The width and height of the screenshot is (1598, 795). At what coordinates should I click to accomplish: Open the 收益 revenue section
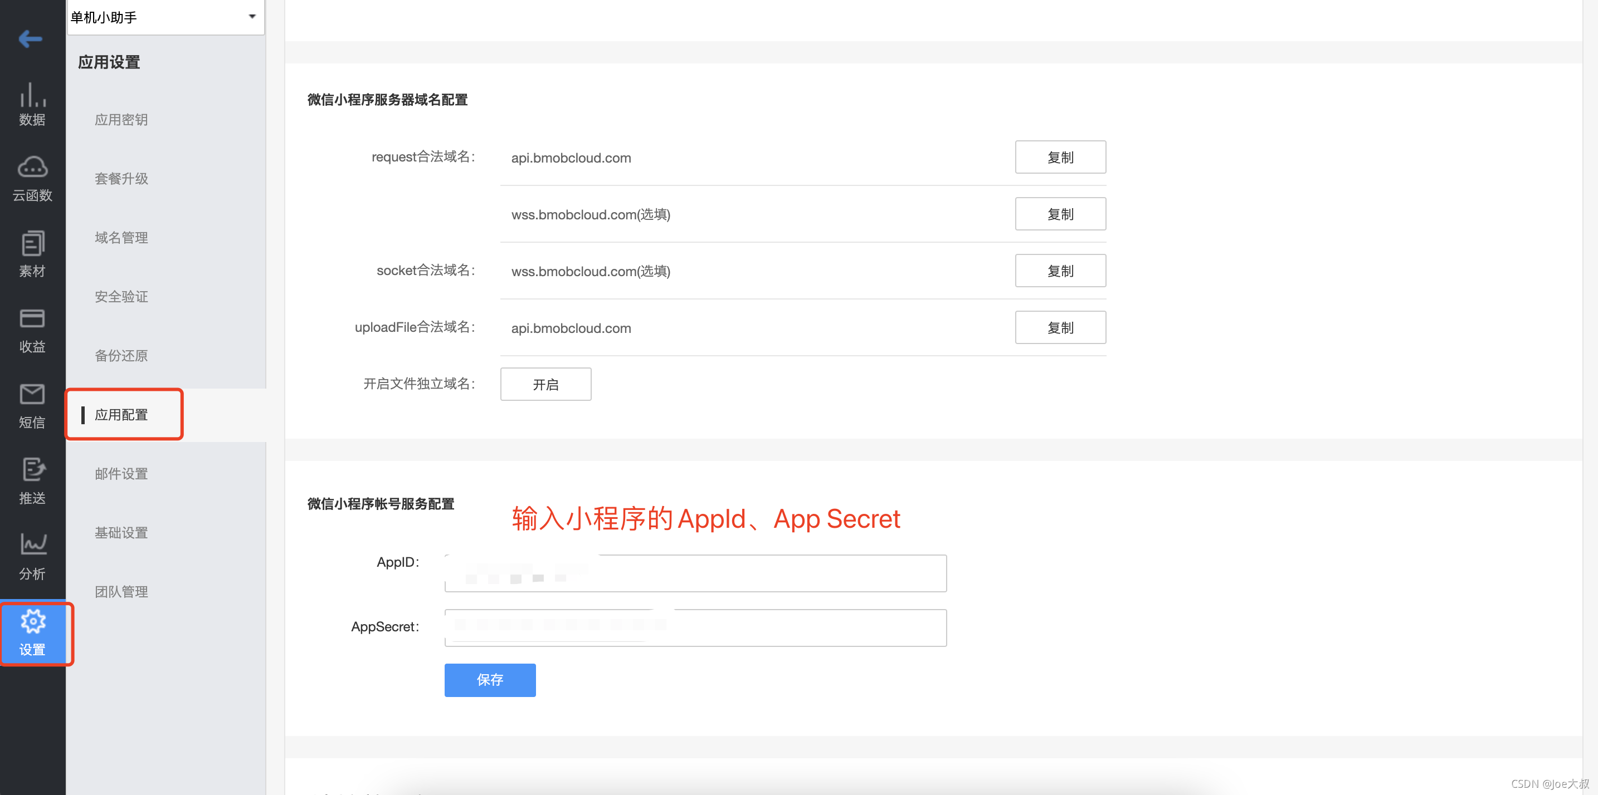(x=32, y=330)
